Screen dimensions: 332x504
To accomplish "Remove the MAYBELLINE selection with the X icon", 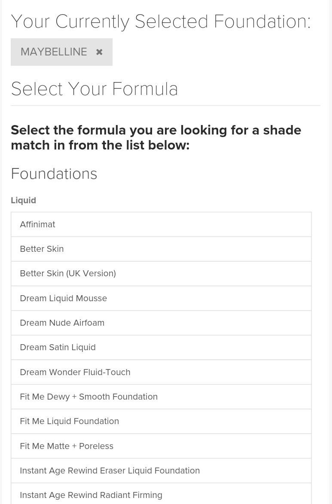I will click(x=99, y=52).
